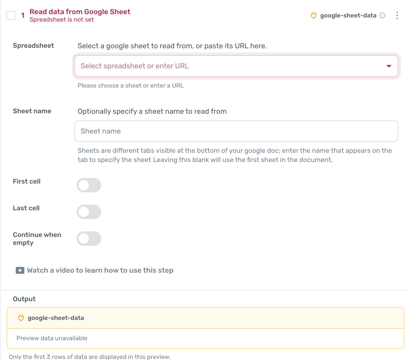Open the Select spreadsheet or enter URL field
409x361 pixels.
click(231, 66)
